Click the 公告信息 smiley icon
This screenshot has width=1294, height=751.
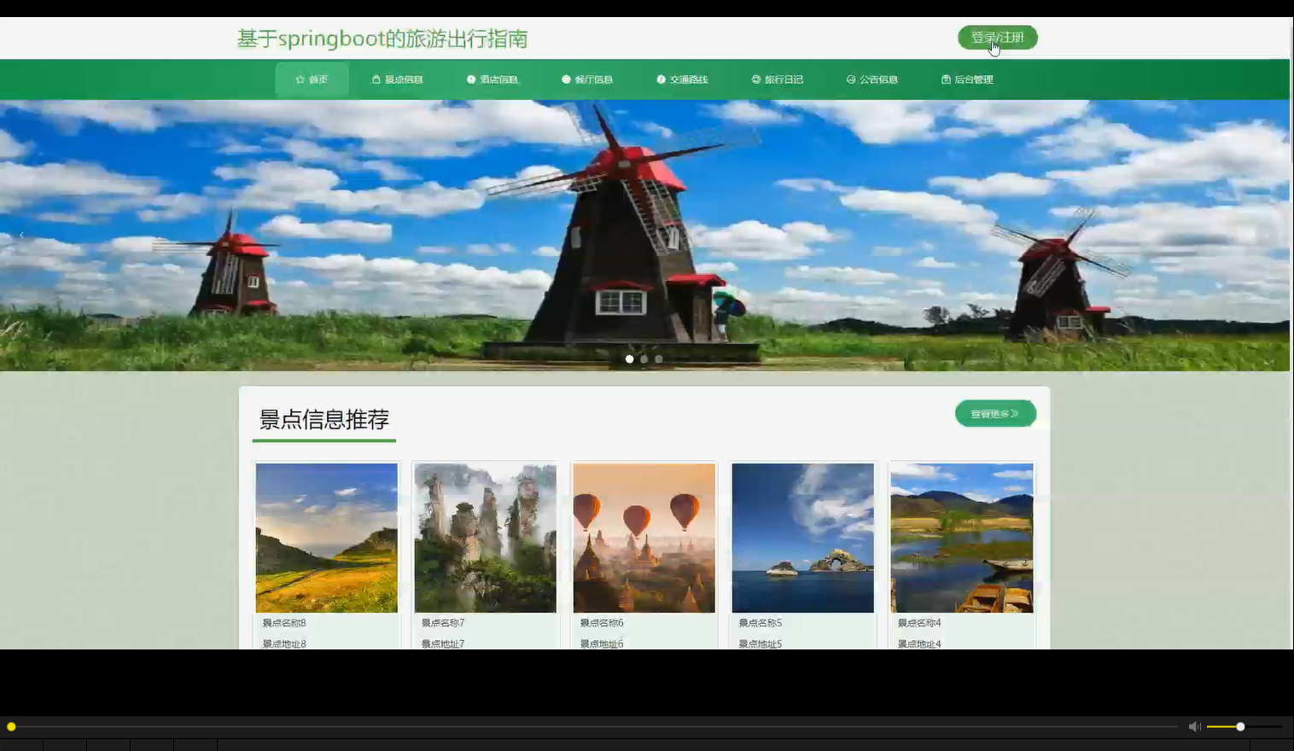pos(849,79)
